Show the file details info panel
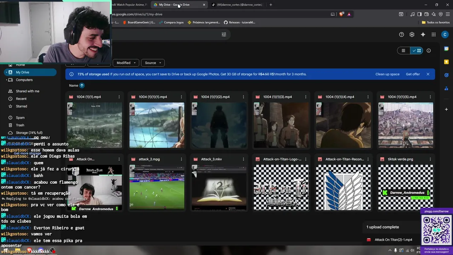The image size is (453, 255). tap(429, 51)
